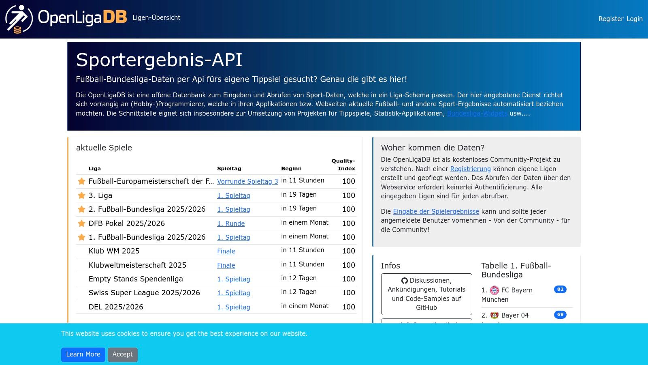Click the Liga column header
Image resolution: width=648 pixels, height=365 pixels.
coord(95,169)
